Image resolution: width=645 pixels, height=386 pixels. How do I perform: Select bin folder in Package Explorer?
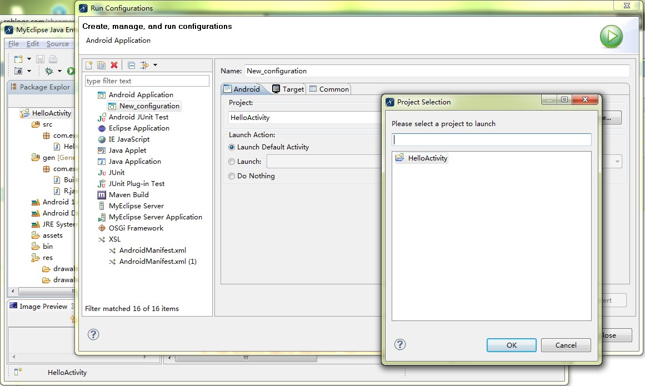point(42,246)
